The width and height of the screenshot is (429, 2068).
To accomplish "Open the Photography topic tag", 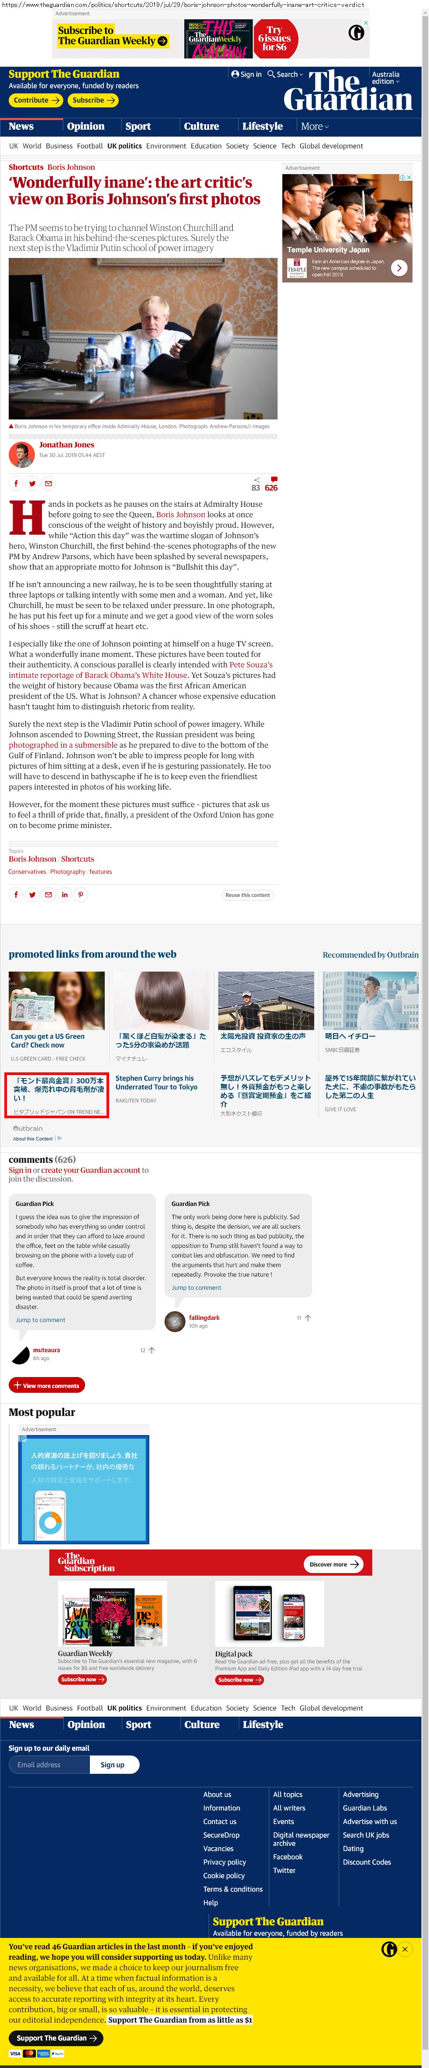I will [68, 872].
